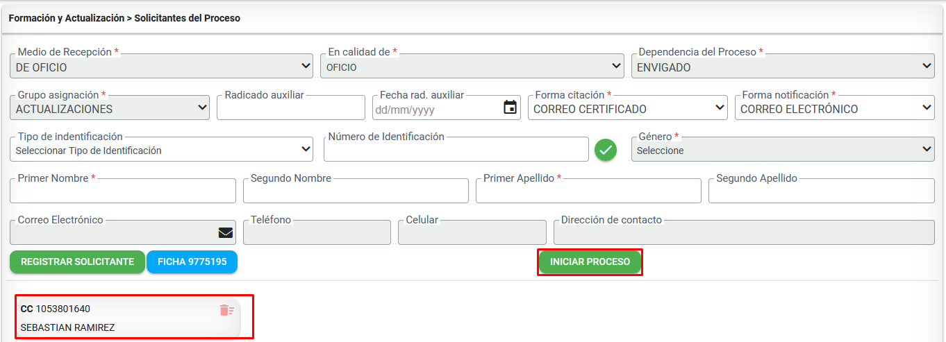Open the En calidad de dropdown

click(472, 66)
